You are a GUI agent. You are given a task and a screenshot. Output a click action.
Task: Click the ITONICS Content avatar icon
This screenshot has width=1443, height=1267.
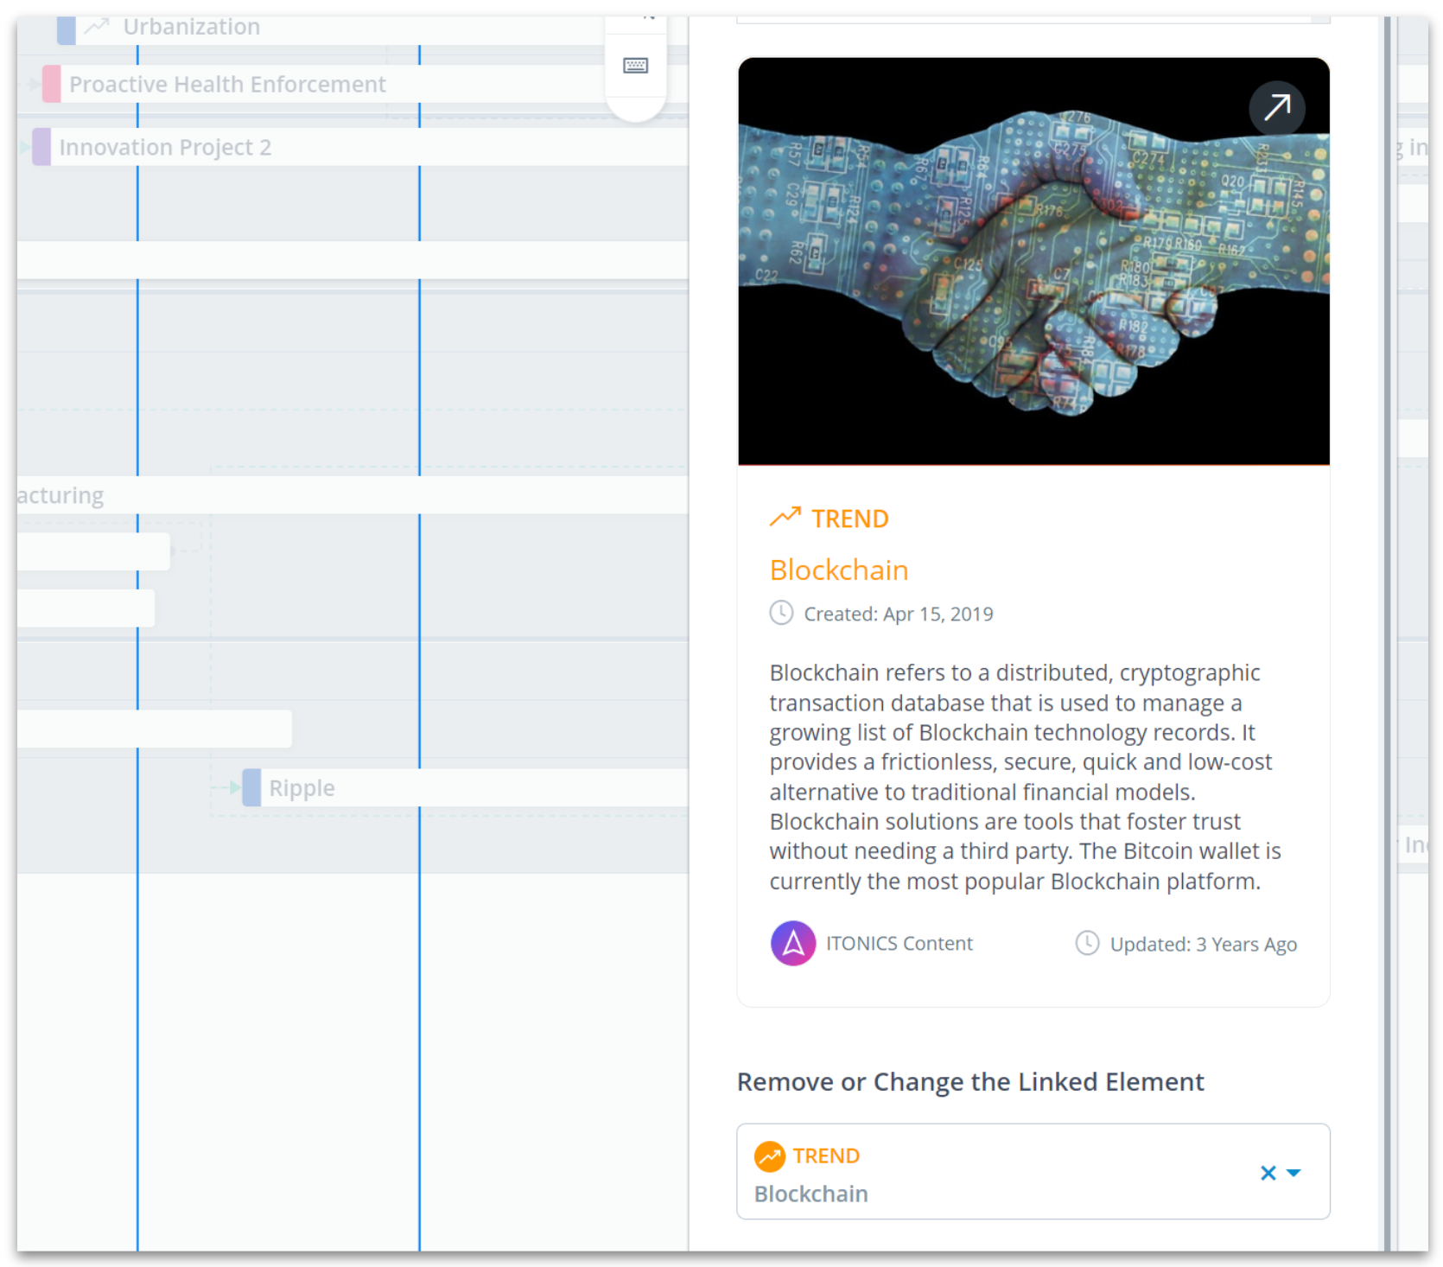tap(792, 943)
